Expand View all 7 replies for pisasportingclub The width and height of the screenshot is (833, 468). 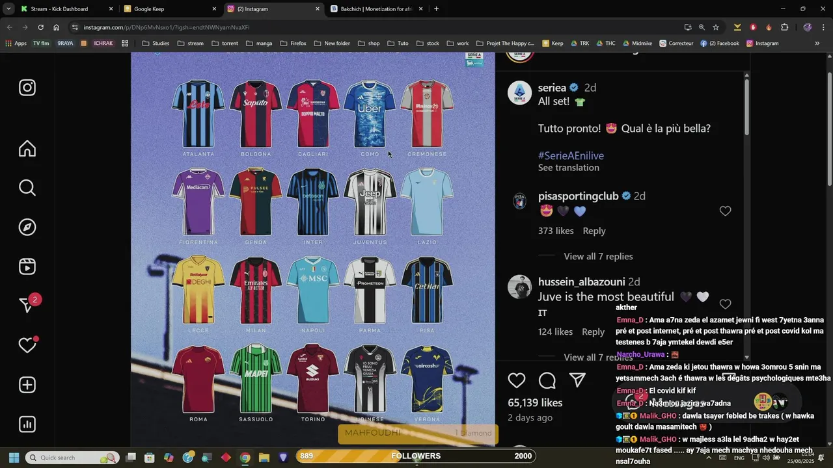pos(598,256)
